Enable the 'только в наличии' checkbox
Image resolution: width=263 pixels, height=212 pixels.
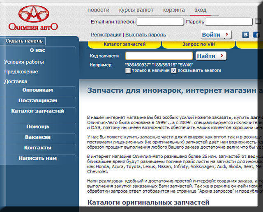128,70
